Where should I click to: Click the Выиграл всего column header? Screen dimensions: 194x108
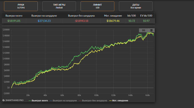tap(14, 16)
